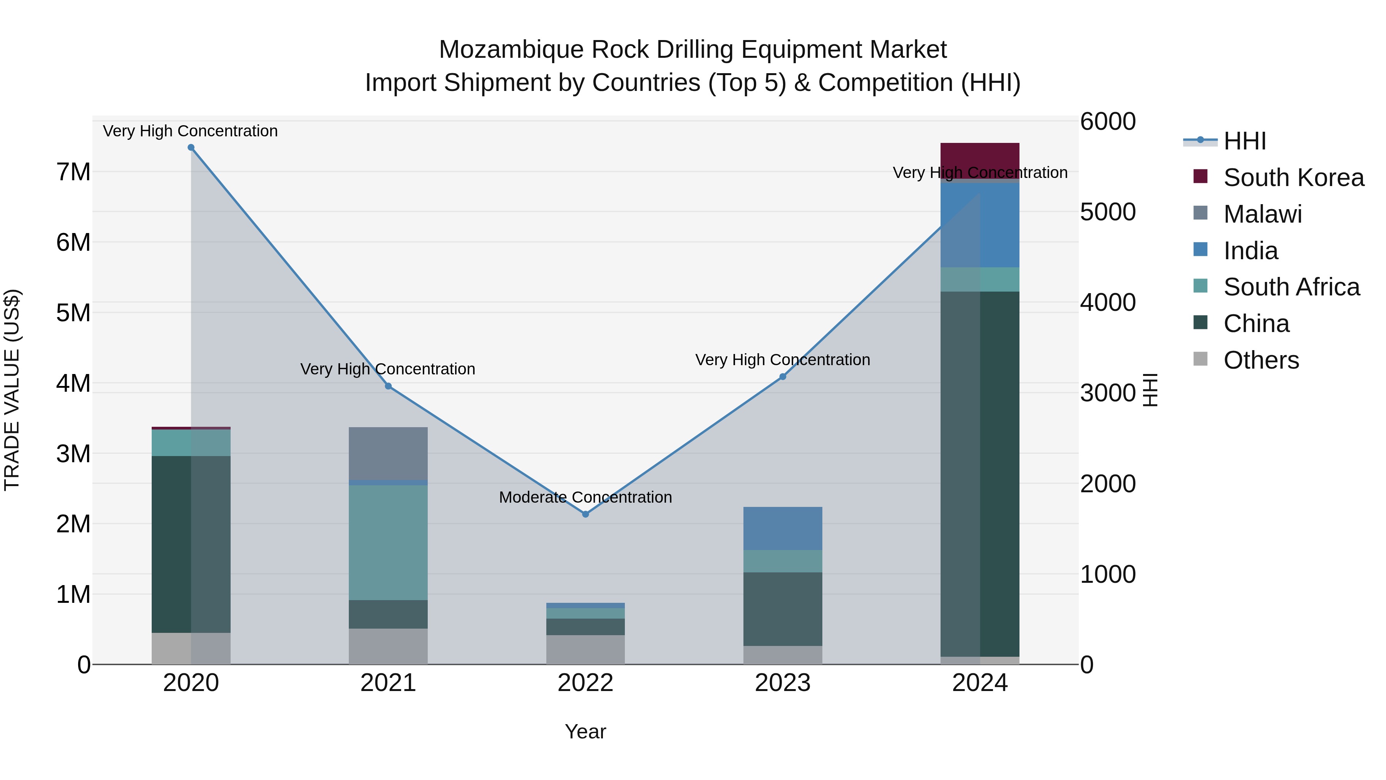Click the Moderate Concentration annotation
The height and width of the screenshot is (780, 1386).
coord(585,497)
